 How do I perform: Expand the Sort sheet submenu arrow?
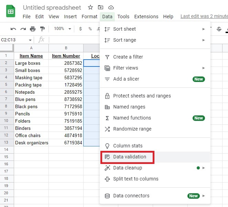(x=204, y=29)
